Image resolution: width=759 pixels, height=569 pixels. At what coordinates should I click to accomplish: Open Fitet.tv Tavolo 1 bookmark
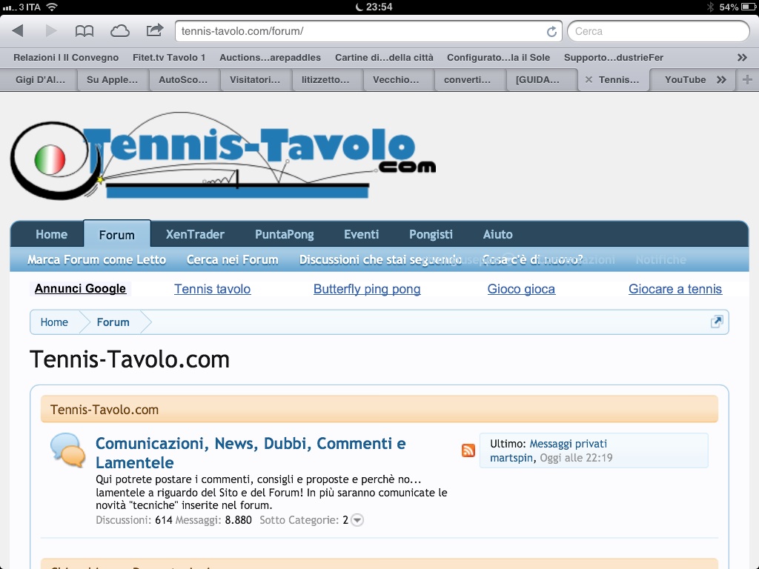point(169,58)
